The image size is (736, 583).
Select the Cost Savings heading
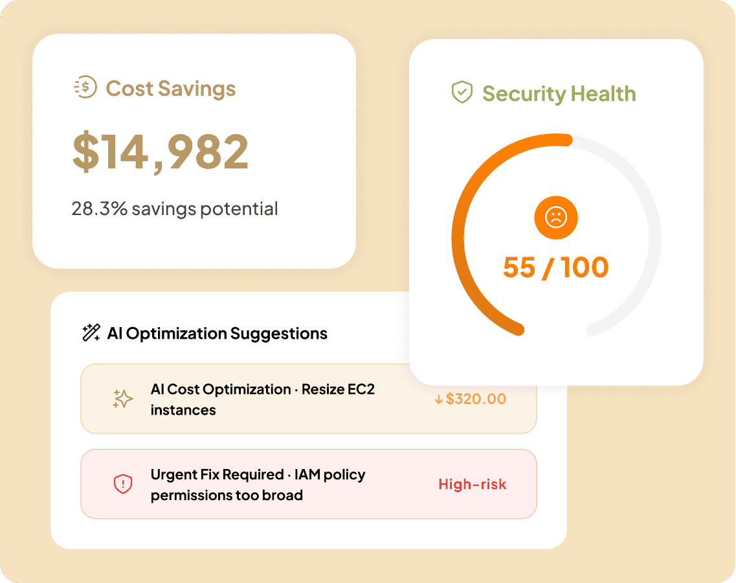coord(171,89)
